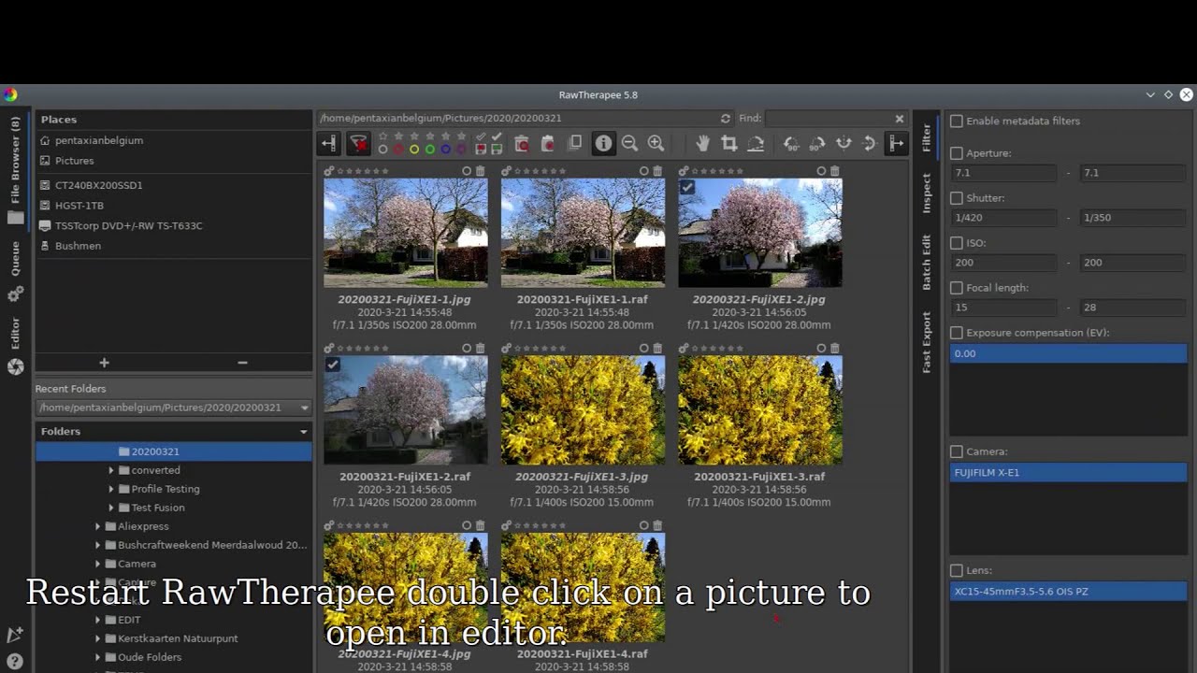Tick the Focal length filter checkbox

point(957,288)
